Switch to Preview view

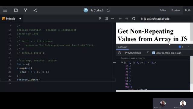[176, 10]
